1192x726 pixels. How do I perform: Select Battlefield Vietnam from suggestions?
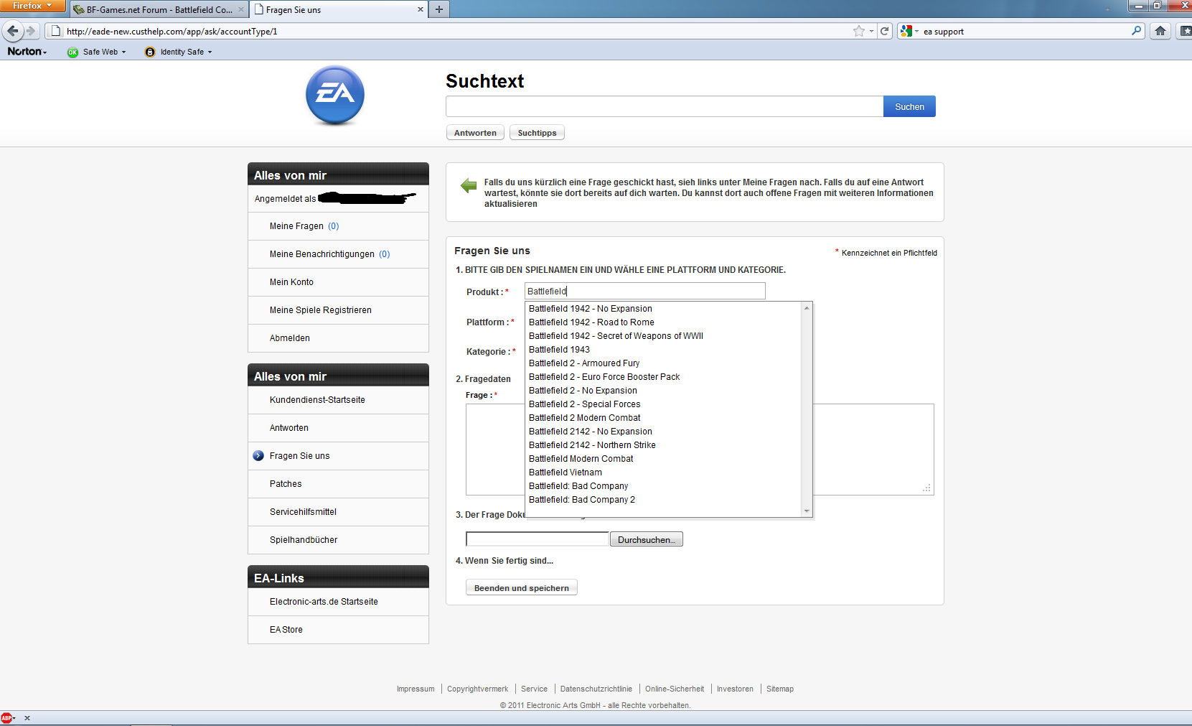pos(566,473)
